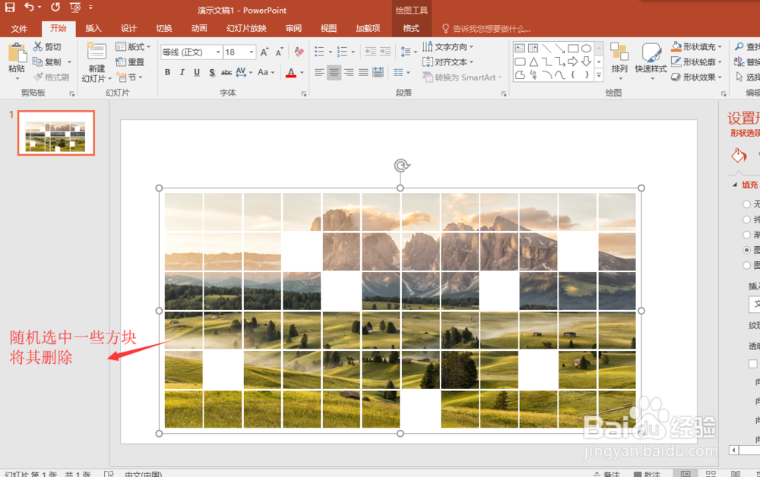
Task: Switch to Review ribbon tab
Action: (293, 29)
